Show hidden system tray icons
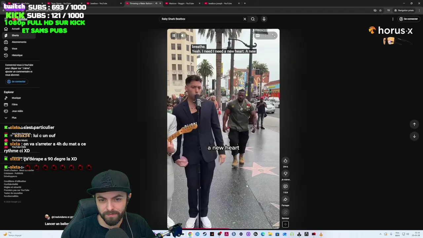The image size is (423, 238). (x=380, y=234)
